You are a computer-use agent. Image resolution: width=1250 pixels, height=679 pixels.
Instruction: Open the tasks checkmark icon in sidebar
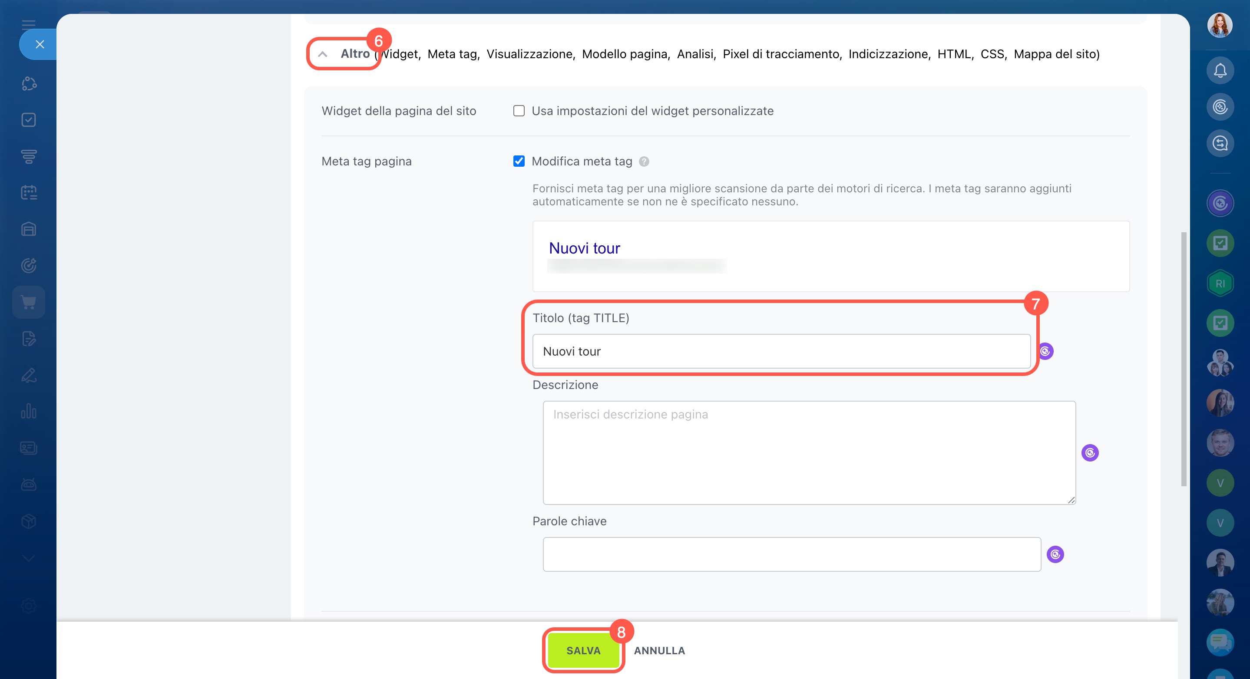[29, 120]
